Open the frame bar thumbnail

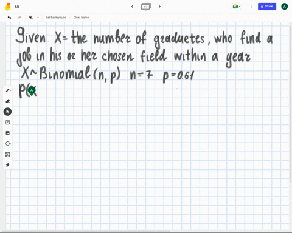click(x=146, y=7)
